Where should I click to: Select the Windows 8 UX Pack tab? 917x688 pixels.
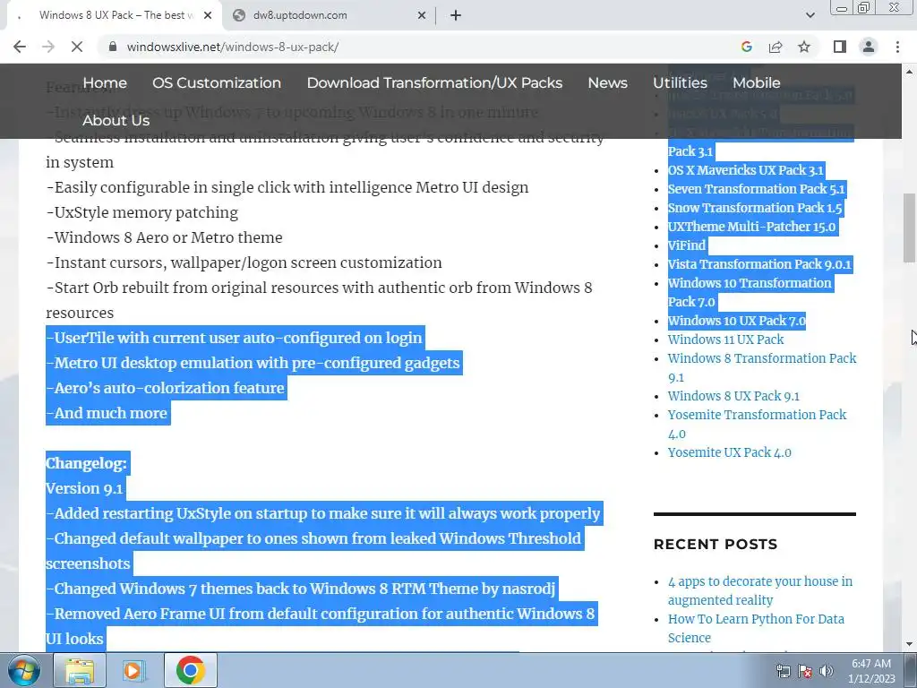[115, 15]
